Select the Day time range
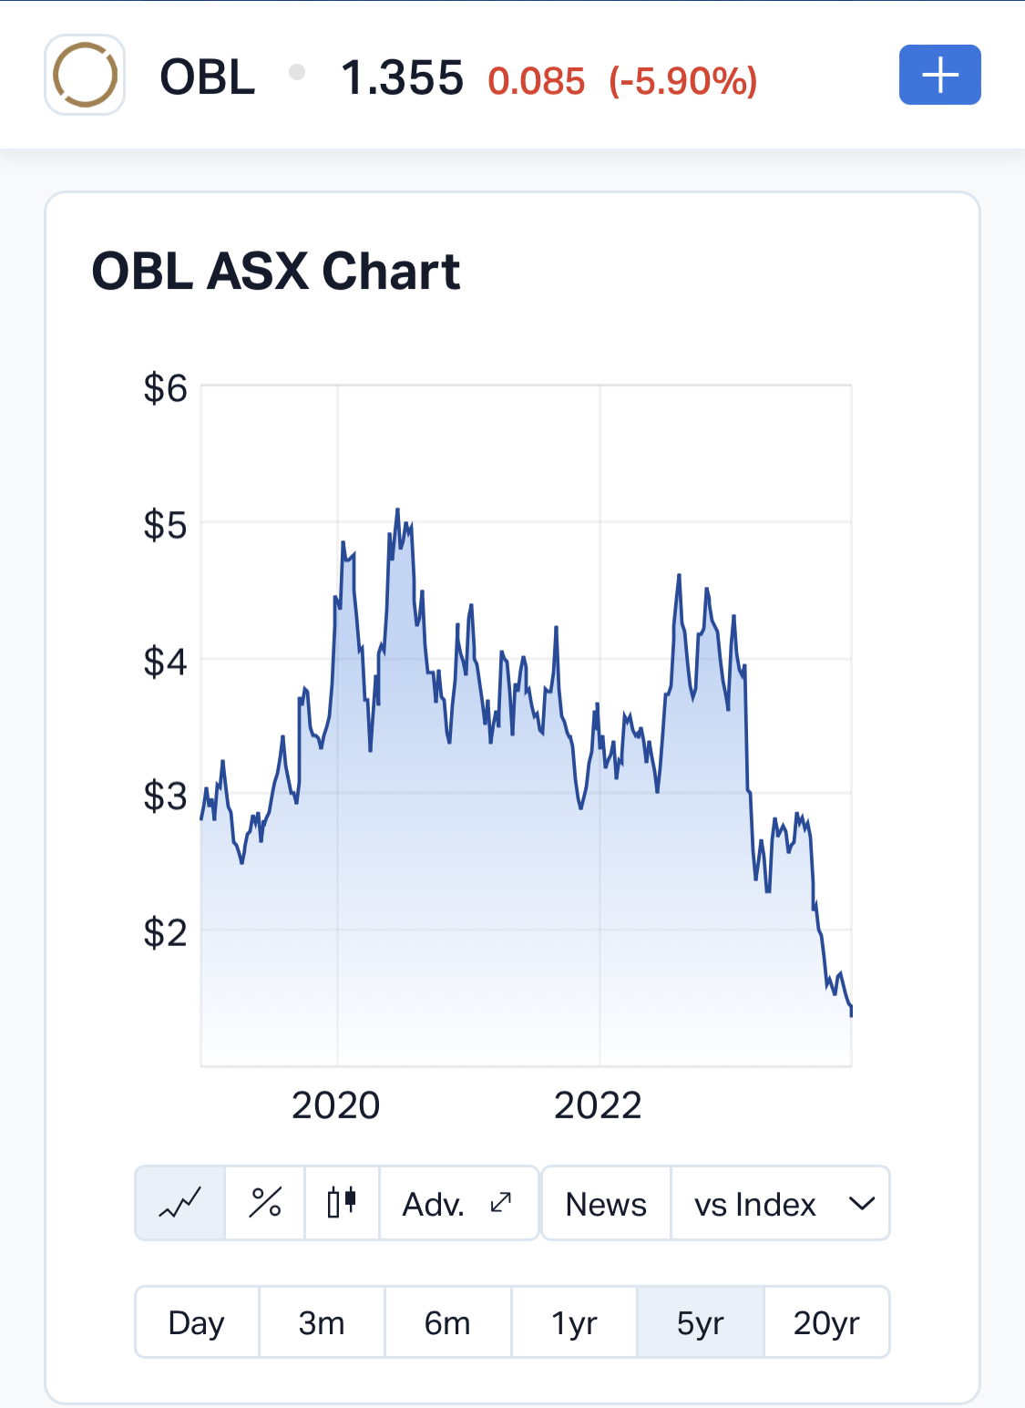1025x1408 pixels. point(197,1322)
